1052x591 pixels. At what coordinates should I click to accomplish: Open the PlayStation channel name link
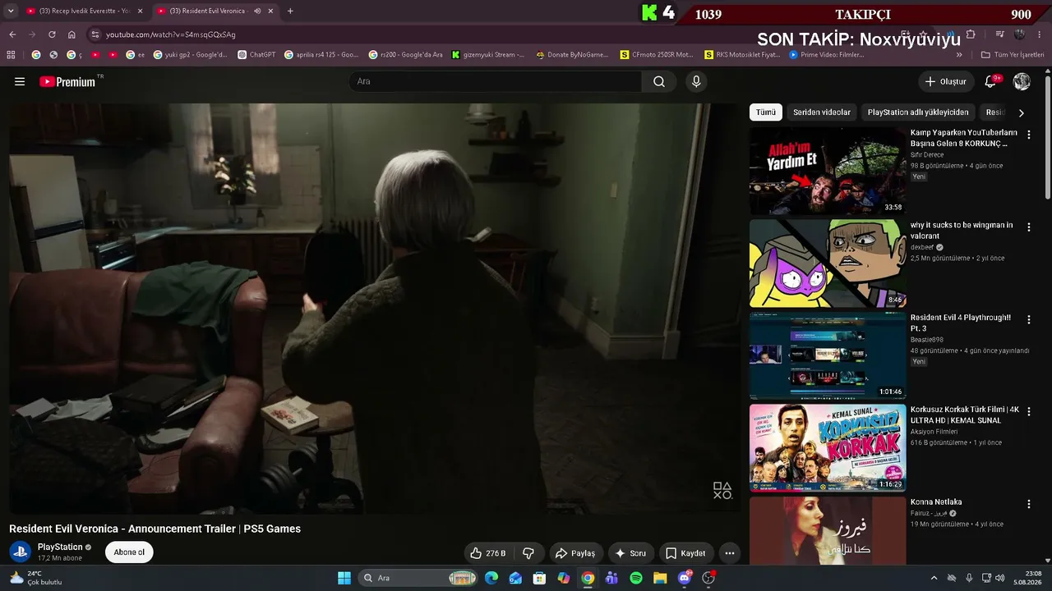click(60, 547)
